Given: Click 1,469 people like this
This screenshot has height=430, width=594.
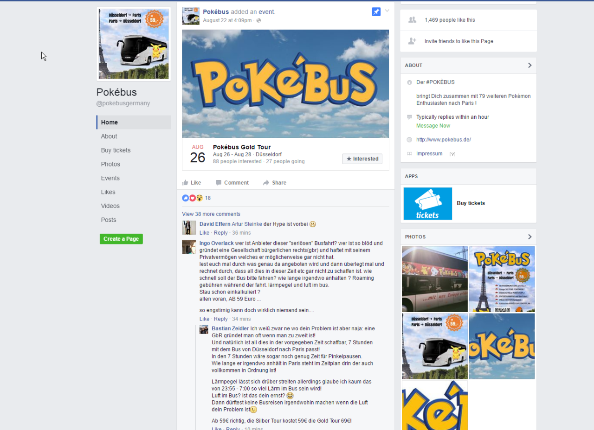Looking at the screenshot, I should click(x=450, y=20).
